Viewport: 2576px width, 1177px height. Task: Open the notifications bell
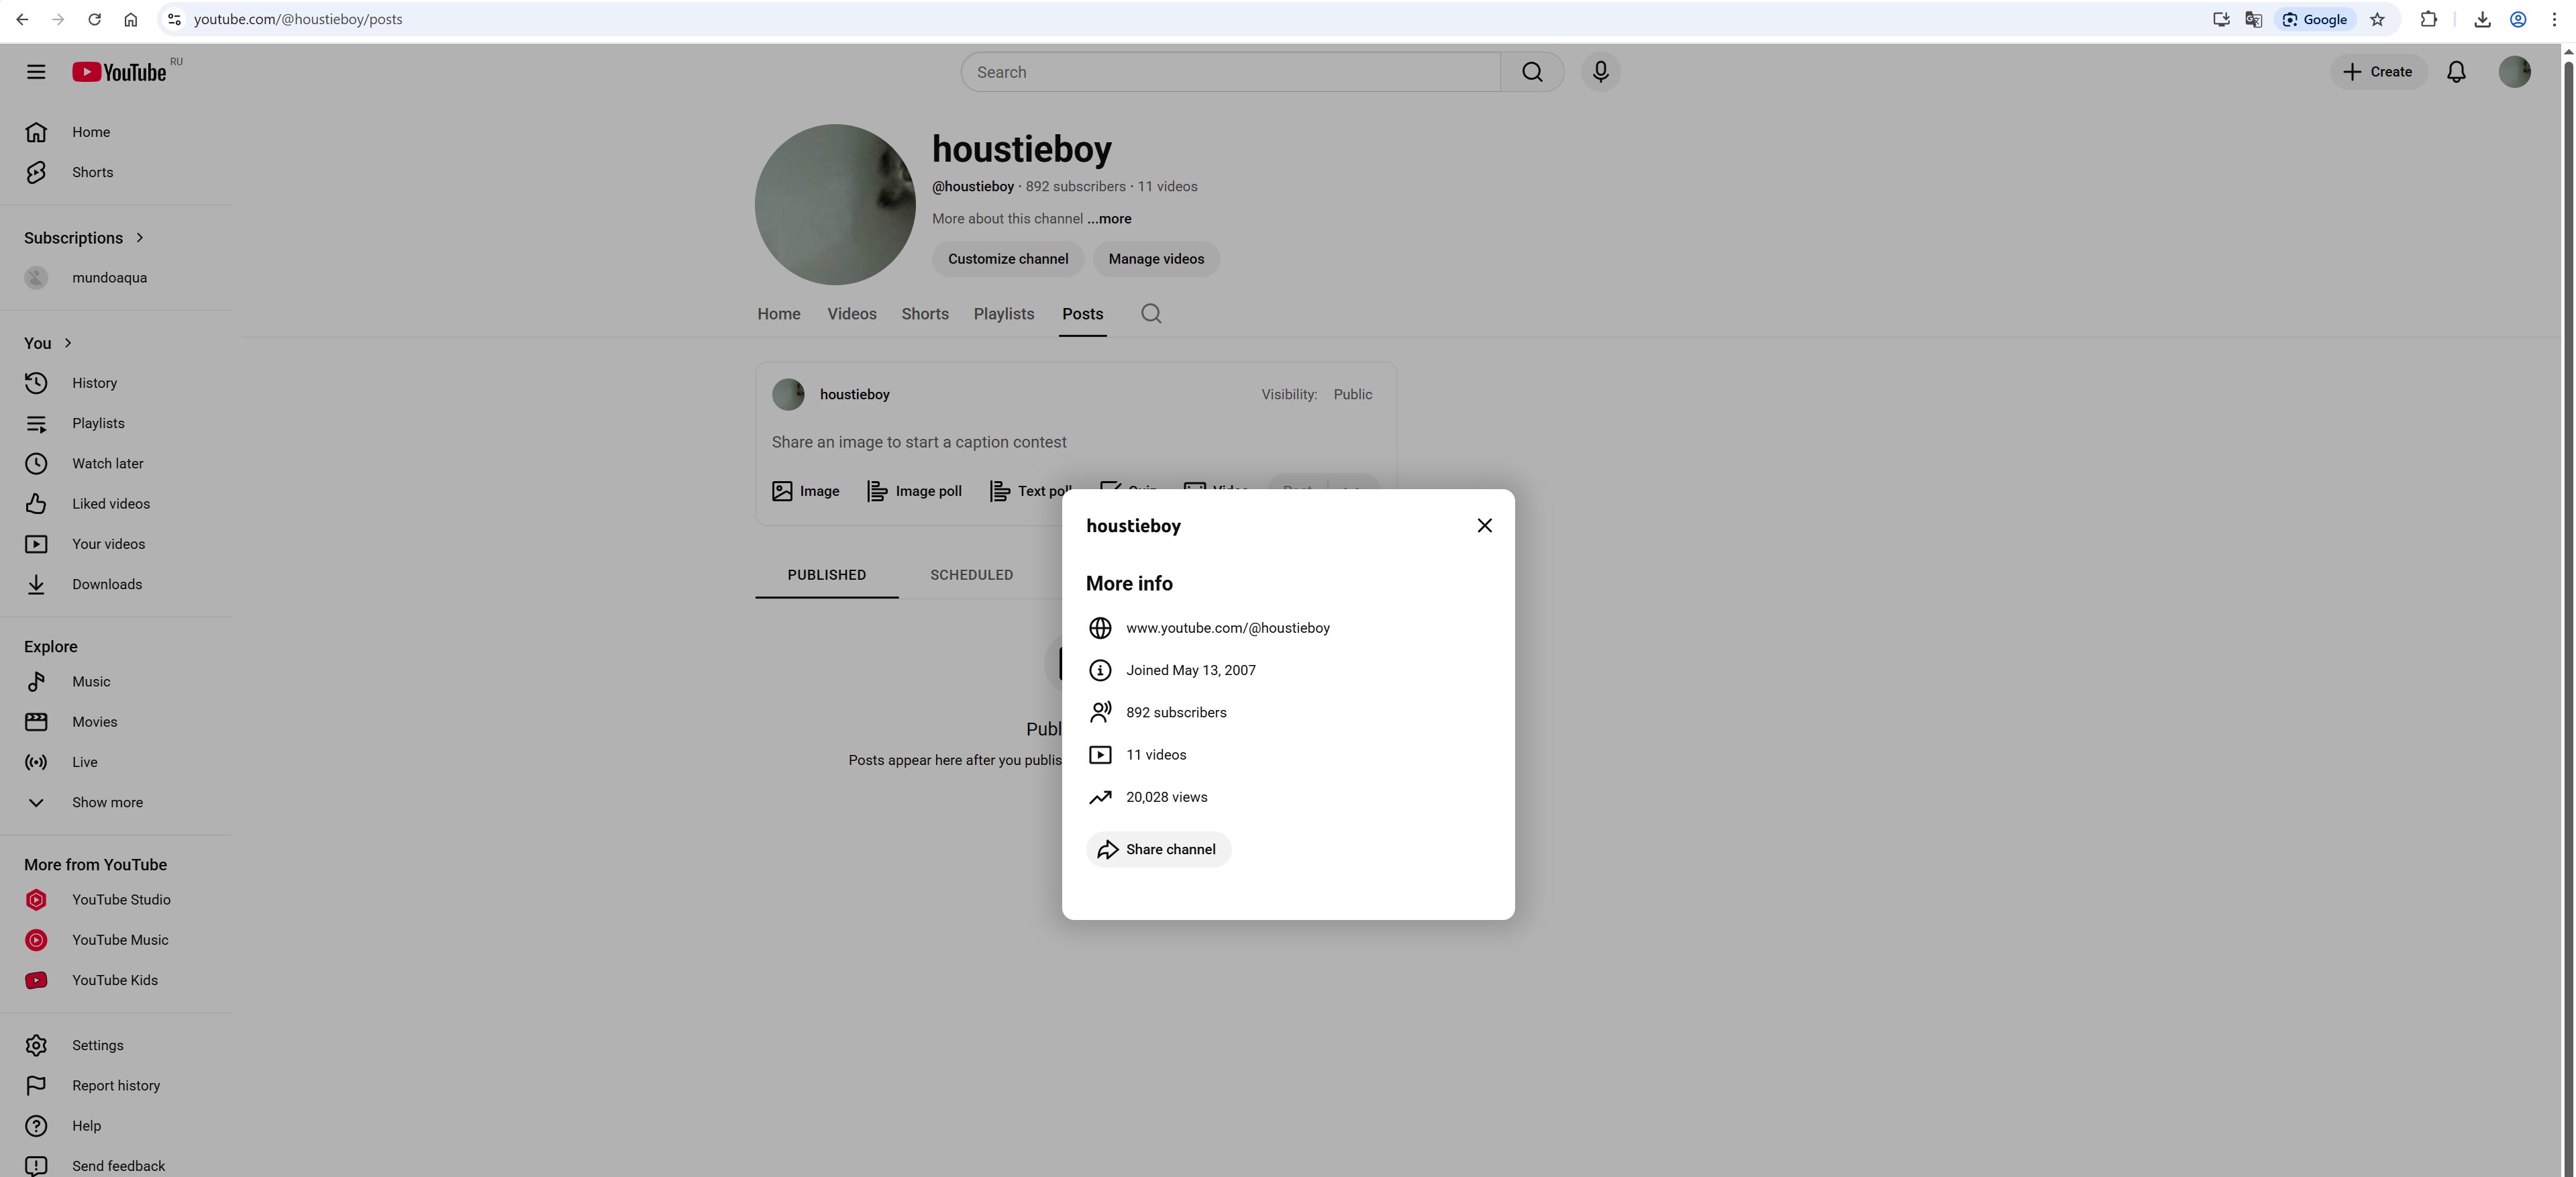tap(2456, 72)
